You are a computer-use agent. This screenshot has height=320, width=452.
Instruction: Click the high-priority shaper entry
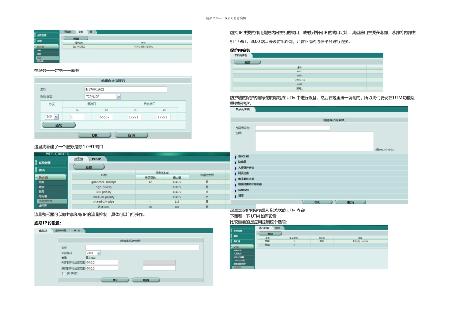pyautogui.click(x=104, y=187)
